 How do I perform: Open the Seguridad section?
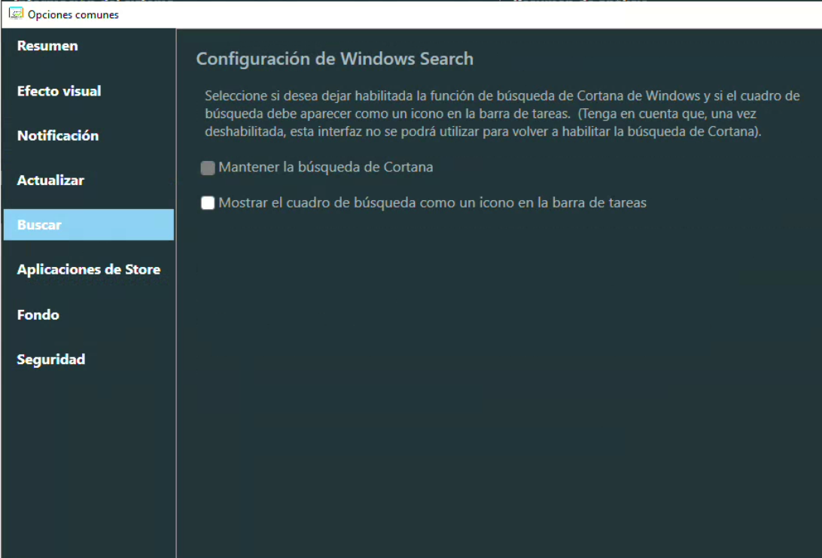(x=51, y=359)
